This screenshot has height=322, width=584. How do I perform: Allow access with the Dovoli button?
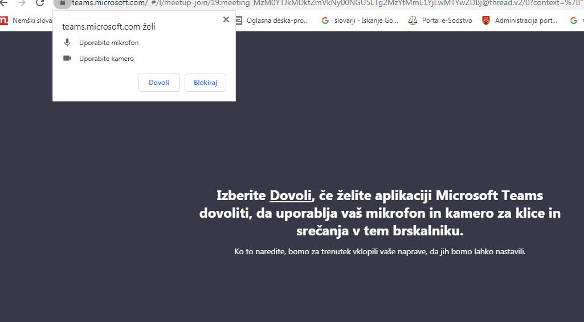point(159,83)
